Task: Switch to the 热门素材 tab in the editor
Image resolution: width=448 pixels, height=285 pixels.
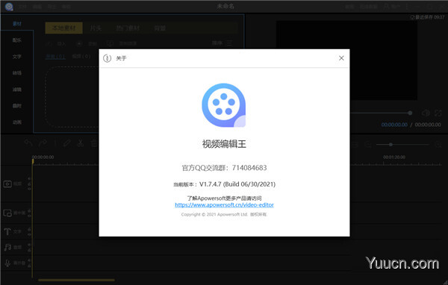Action: click(x=128, y=28)
